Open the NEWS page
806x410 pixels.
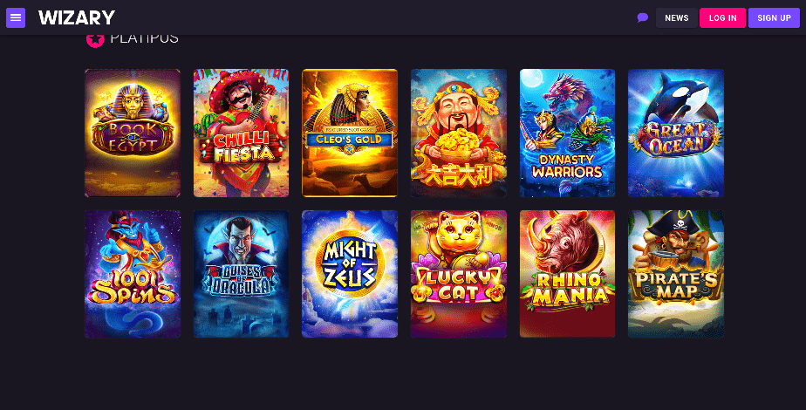pyautogui.click(x=677, y=18)
